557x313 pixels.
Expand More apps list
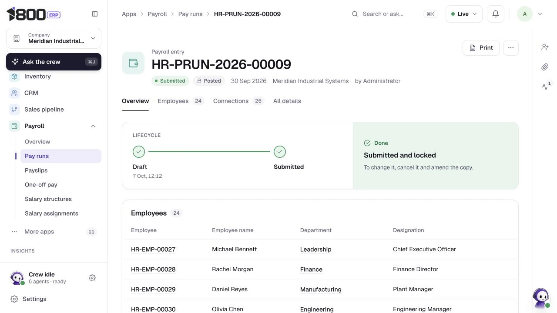click(x=54, y=232)
